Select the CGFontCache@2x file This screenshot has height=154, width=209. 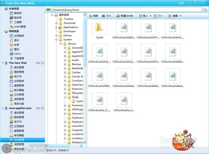click(124, 27)
